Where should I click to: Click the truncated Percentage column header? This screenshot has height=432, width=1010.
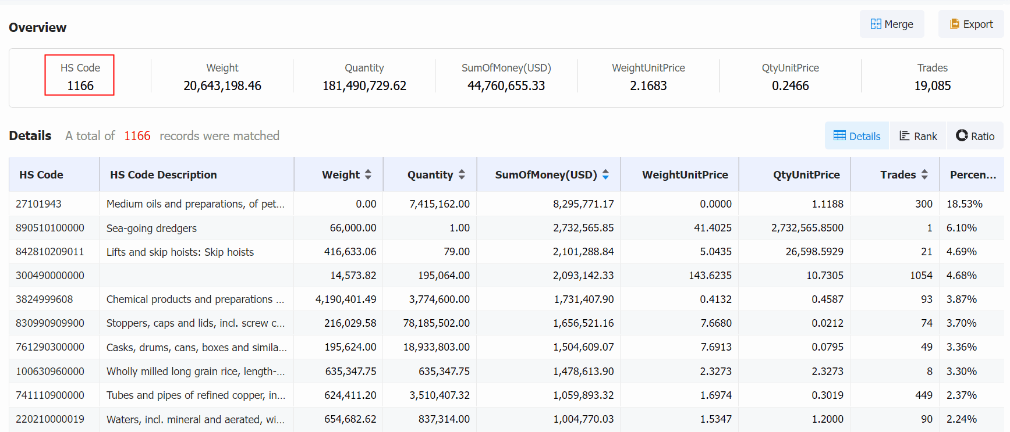pos(972,174)
